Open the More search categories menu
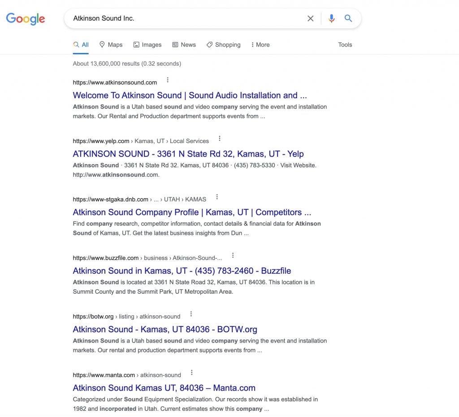The height and width of the screenshot is (417, 459). [260, 45]
